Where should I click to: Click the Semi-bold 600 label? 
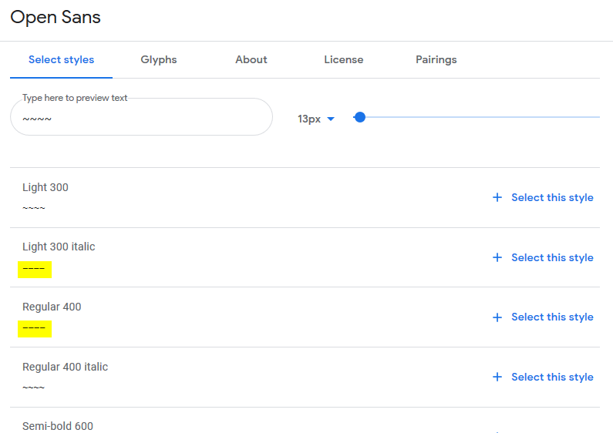(58, 426)
